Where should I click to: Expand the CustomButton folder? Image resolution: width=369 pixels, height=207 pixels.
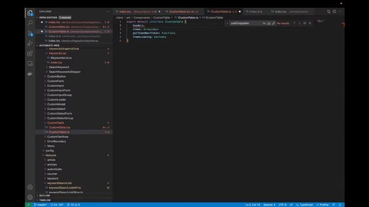point(57,76)
